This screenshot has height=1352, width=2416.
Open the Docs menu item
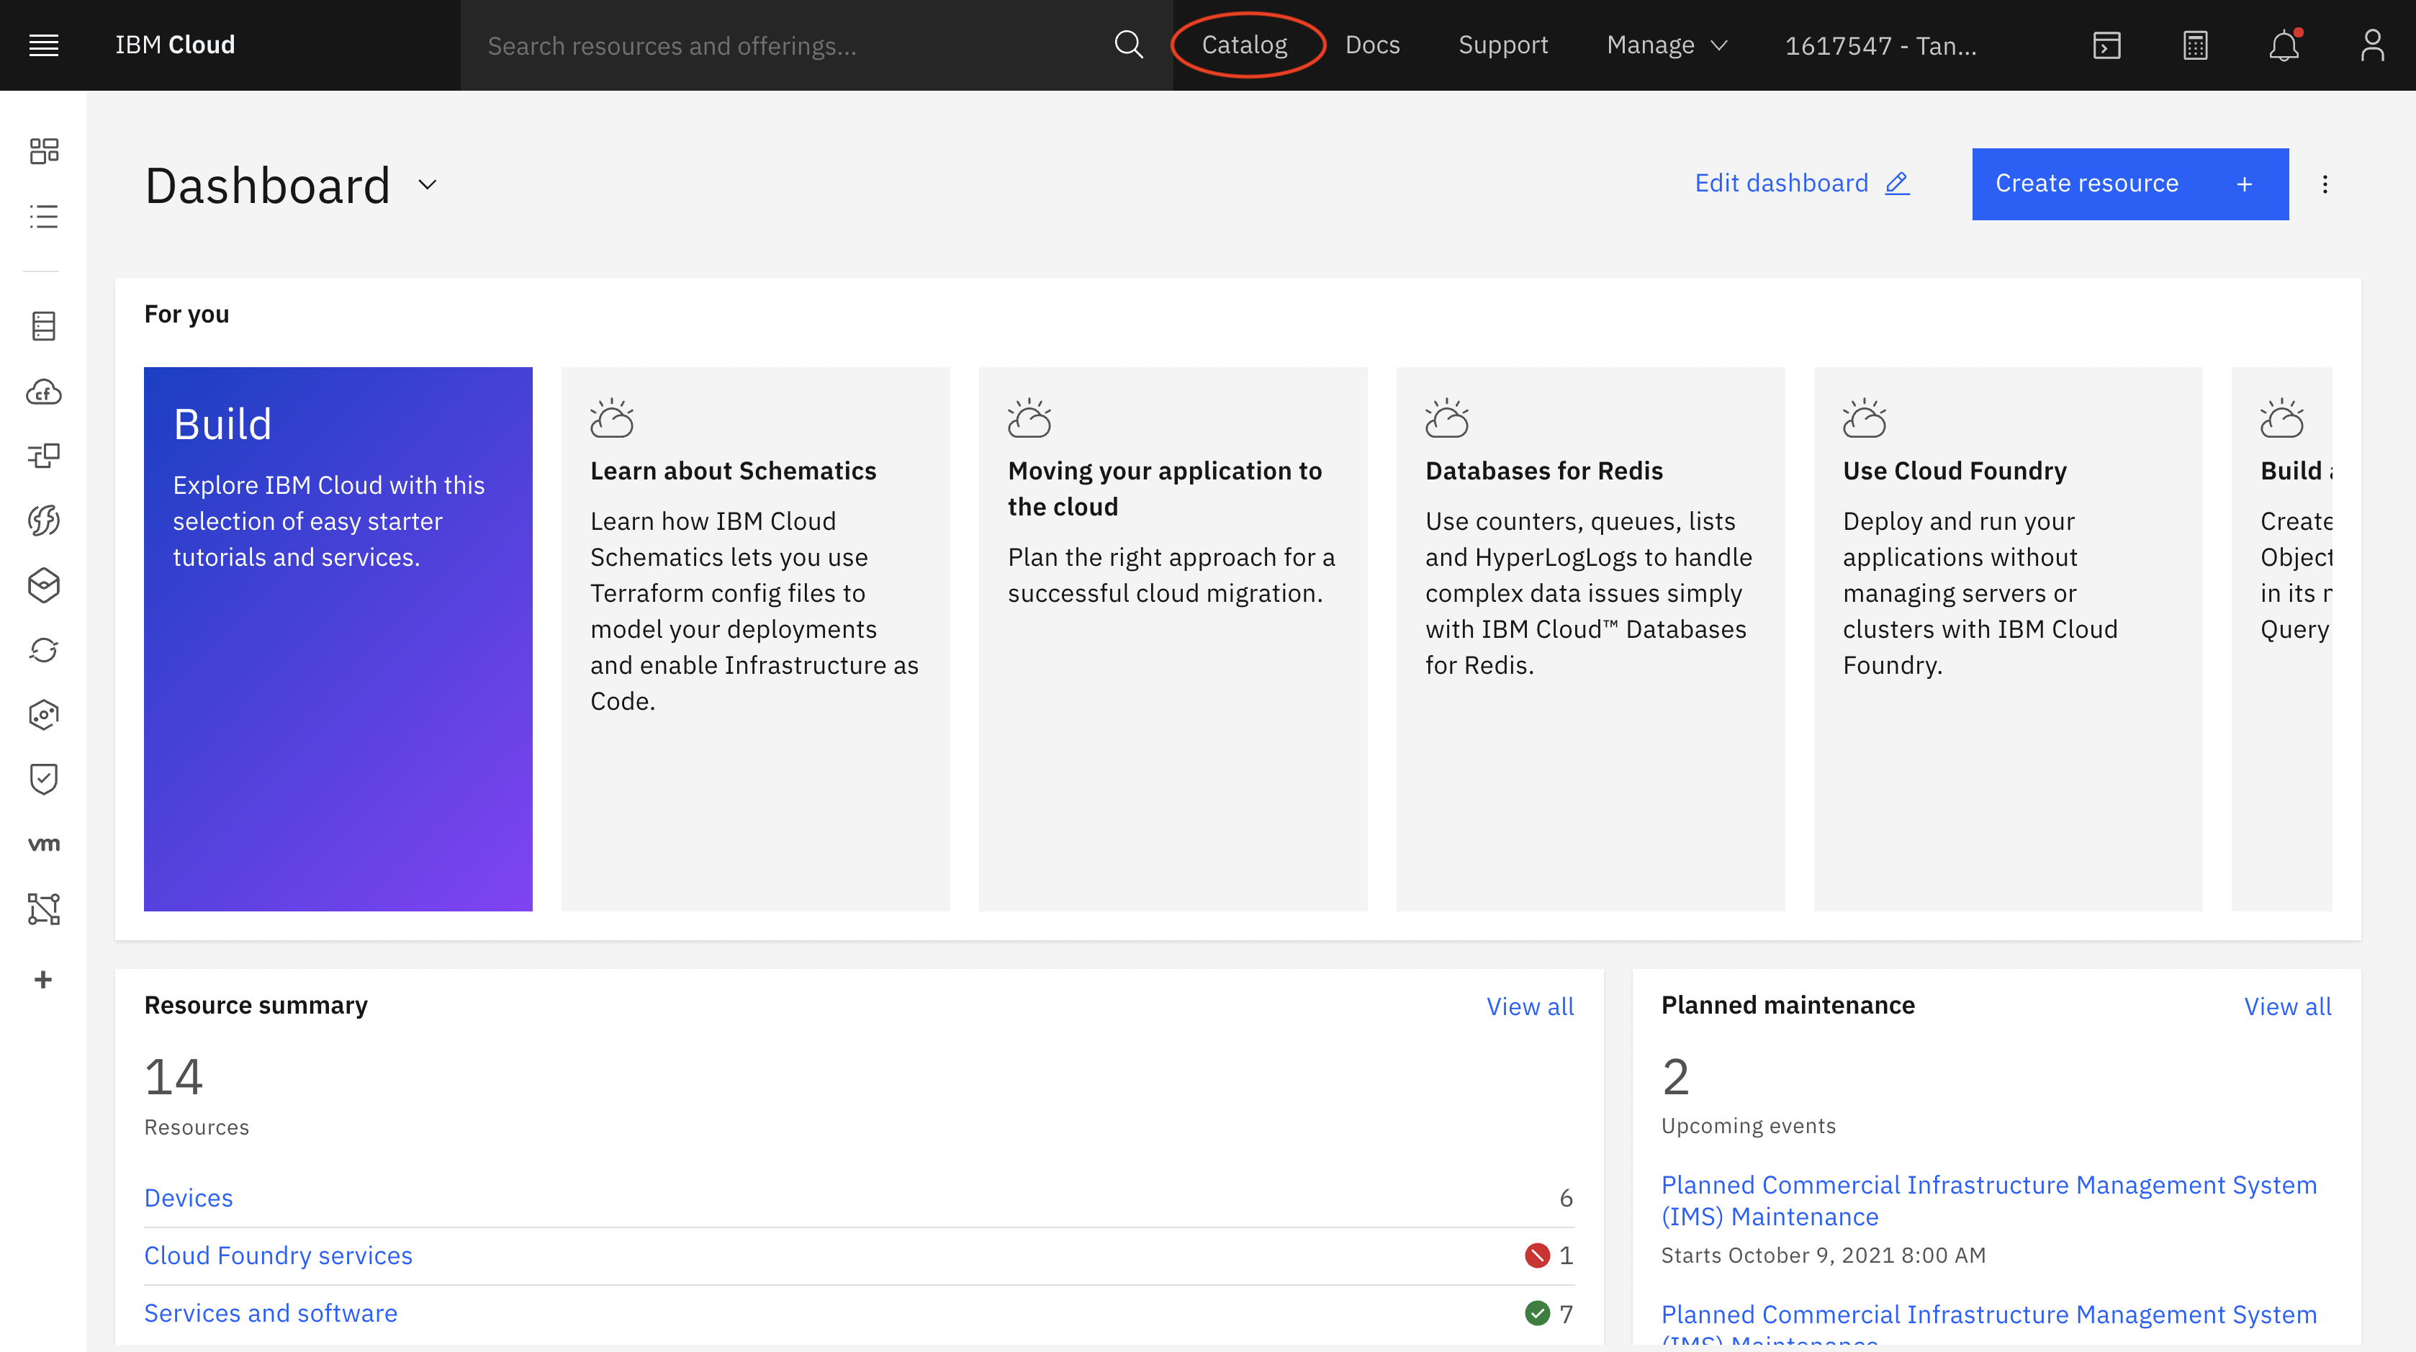[1372, 45]
